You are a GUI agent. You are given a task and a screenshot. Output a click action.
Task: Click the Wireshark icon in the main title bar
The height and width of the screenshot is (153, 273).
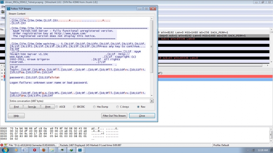coord(2,2)
